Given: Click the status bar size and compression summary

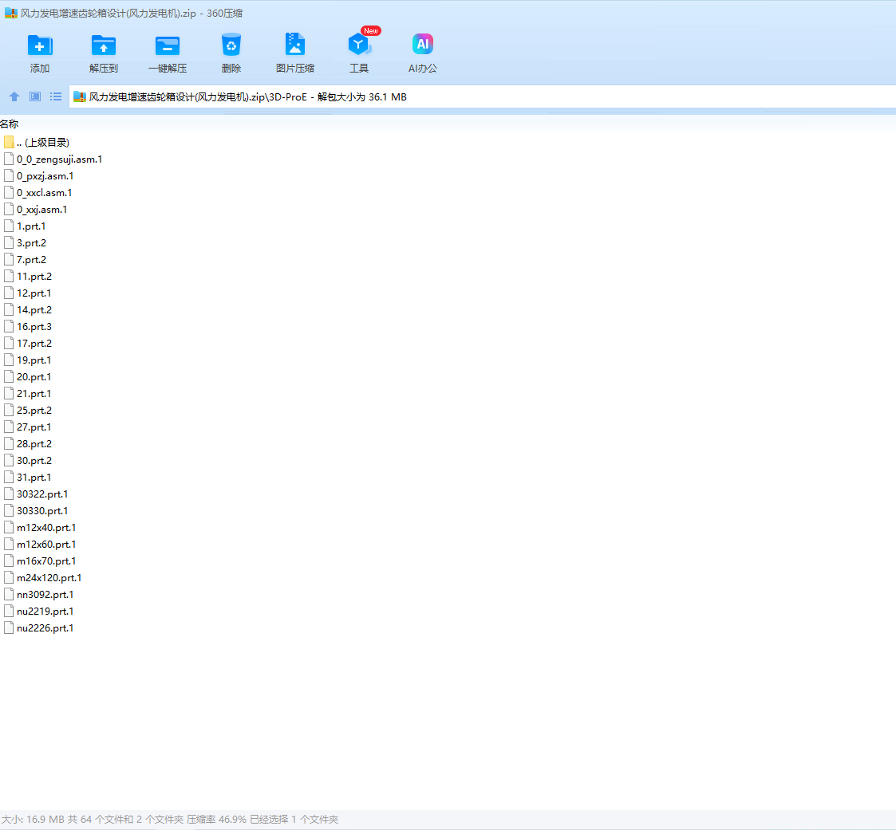Looking at the screenshot, I should point(170,819).
